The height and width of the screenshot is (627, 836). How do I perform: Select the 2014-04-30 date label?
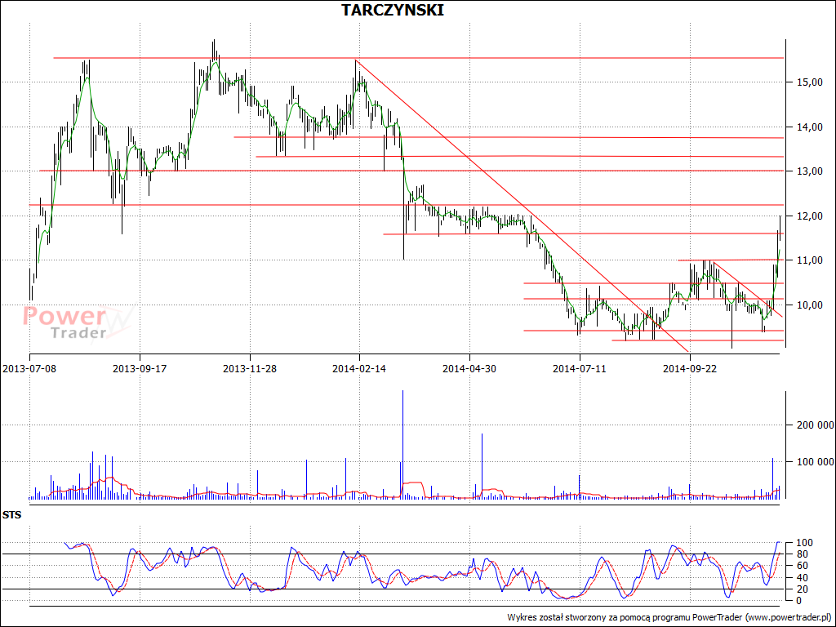click(x=470, y=368)
